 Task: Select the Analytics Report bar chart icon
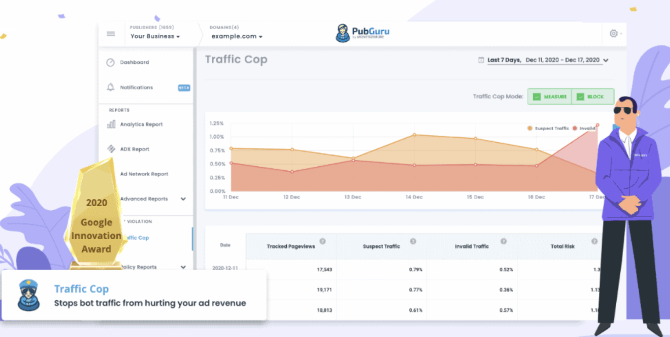[110, 124]
